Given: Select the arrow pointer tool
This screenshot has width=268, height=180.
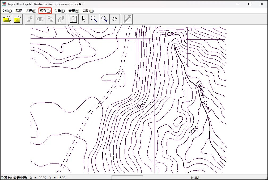Looking at the screenshot, I should tap(84, 19).
